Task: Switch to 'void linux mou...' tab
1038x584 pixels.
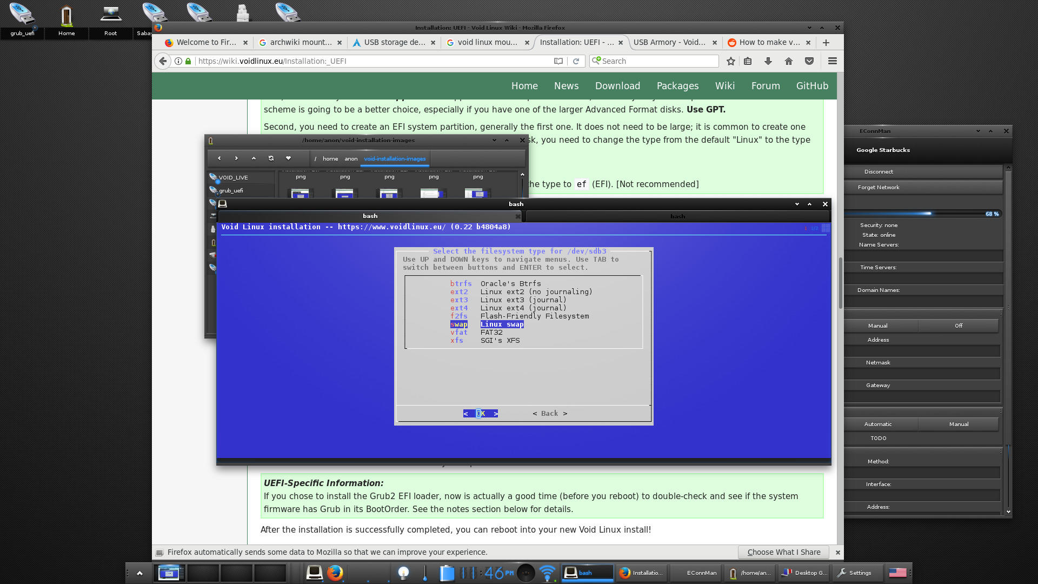Action: coord(488,42)
